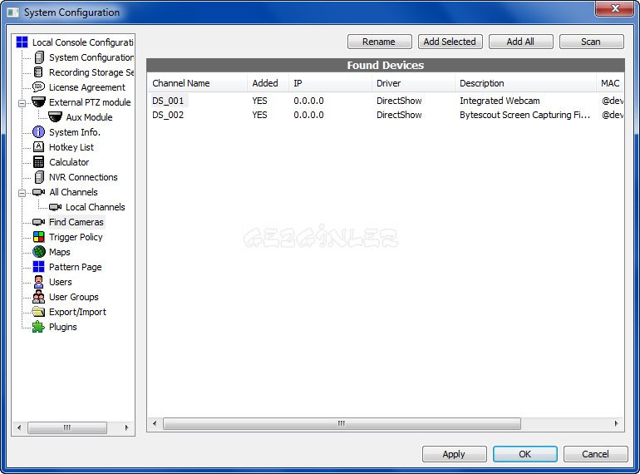This screenshot has height=474, width=640.
Task: Sort by MAC column header
Action: point(610,83)
